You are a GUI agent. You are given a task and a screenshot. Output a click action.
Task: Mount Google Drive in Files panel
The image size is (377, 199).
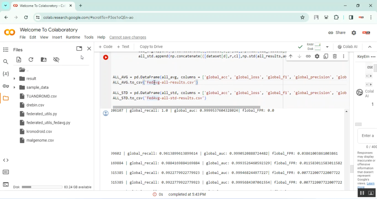43,59
